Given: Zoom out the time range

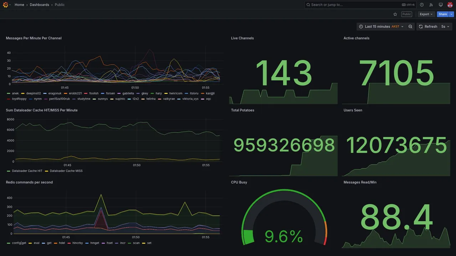Looking at the screenshot, I should coord(410,26).
